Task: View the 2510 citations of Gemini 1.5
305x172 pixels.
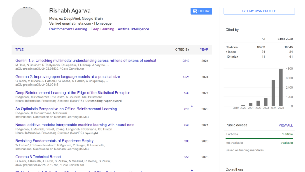Action: (x=186, y=61)
